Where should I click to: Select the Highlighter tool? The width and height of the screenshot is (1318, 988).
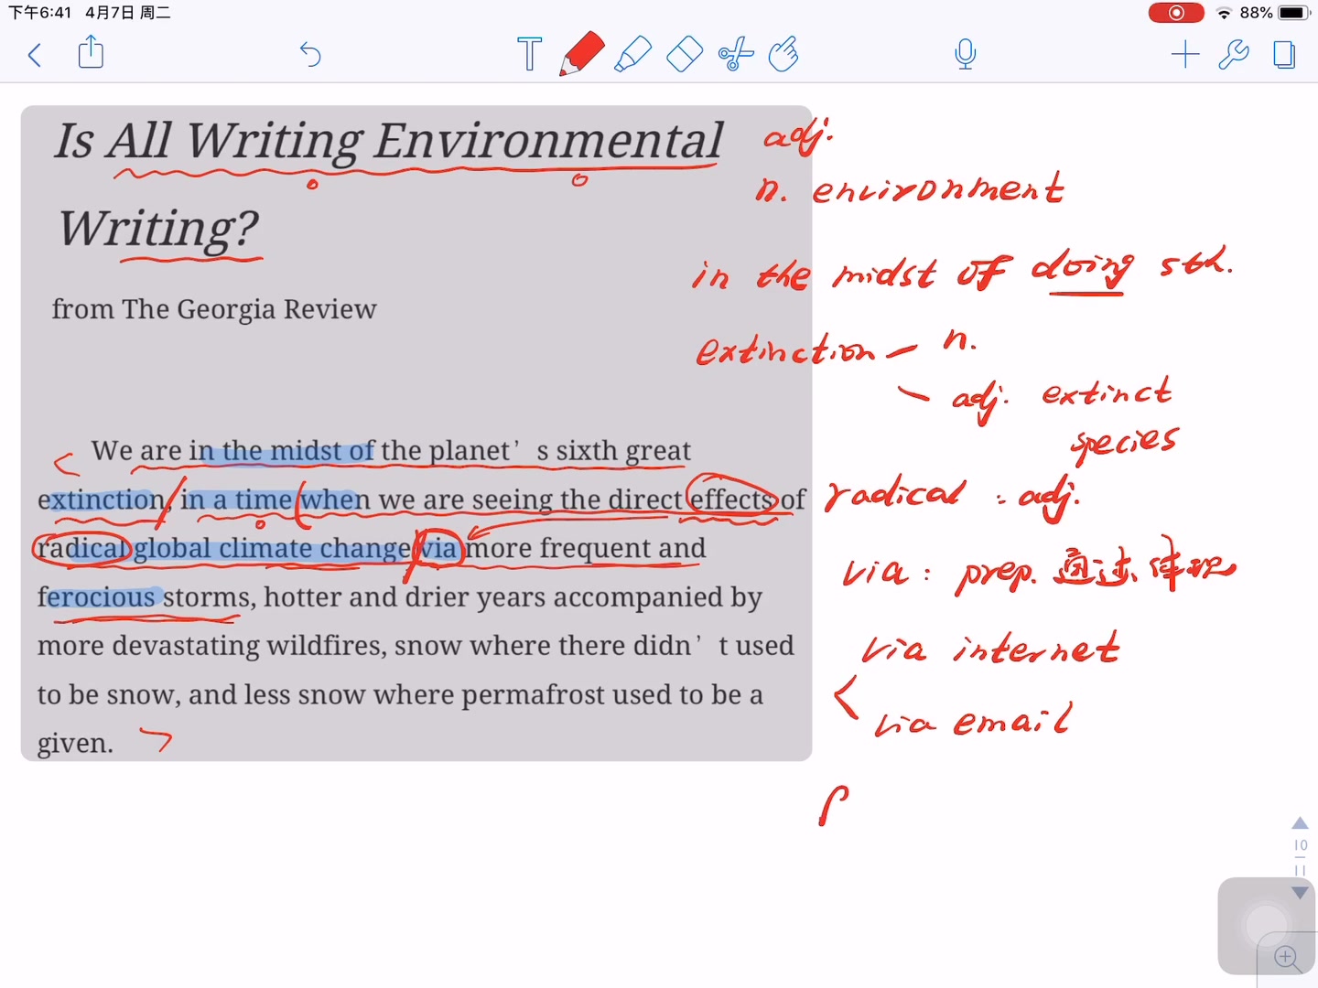(632, 54)
